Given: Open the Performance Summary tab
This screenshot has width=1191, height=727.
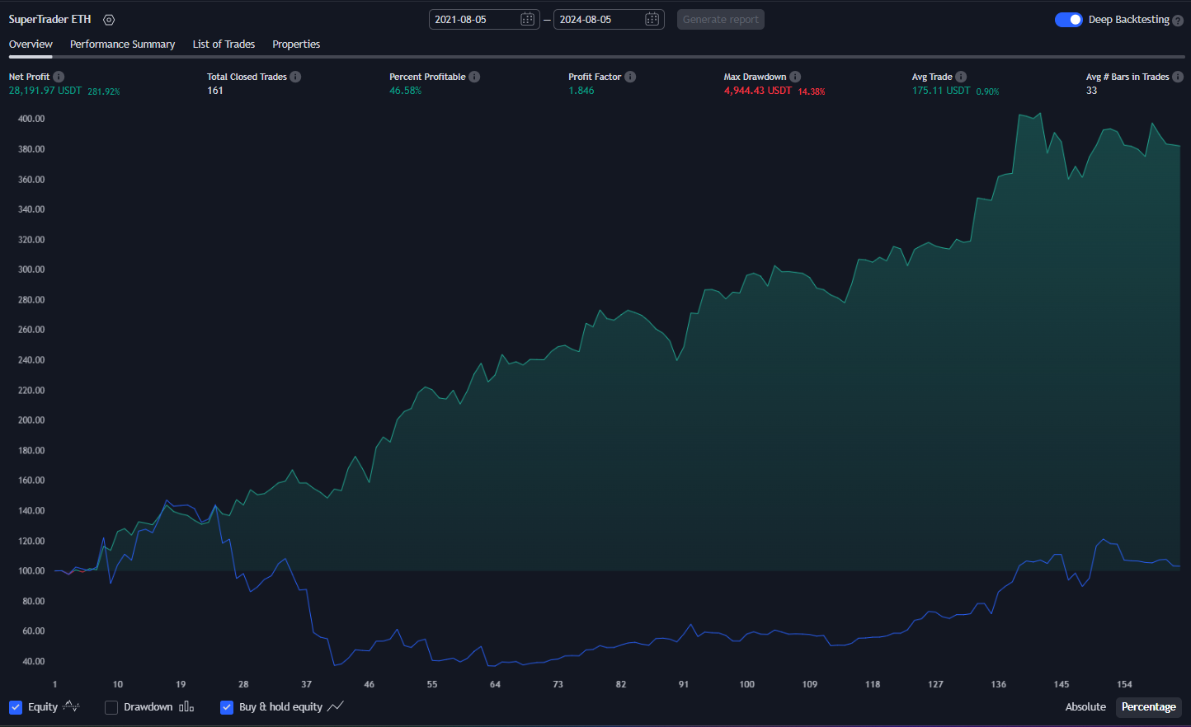Looking at the screenshot, I should (x=122, y=45).
